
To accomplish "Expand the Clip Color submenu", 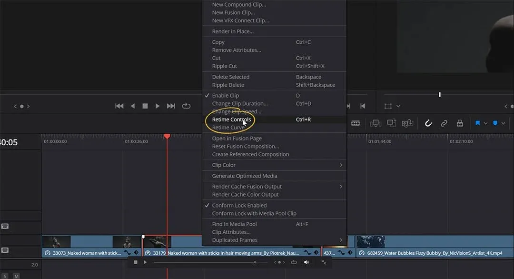I will point(274,165).
